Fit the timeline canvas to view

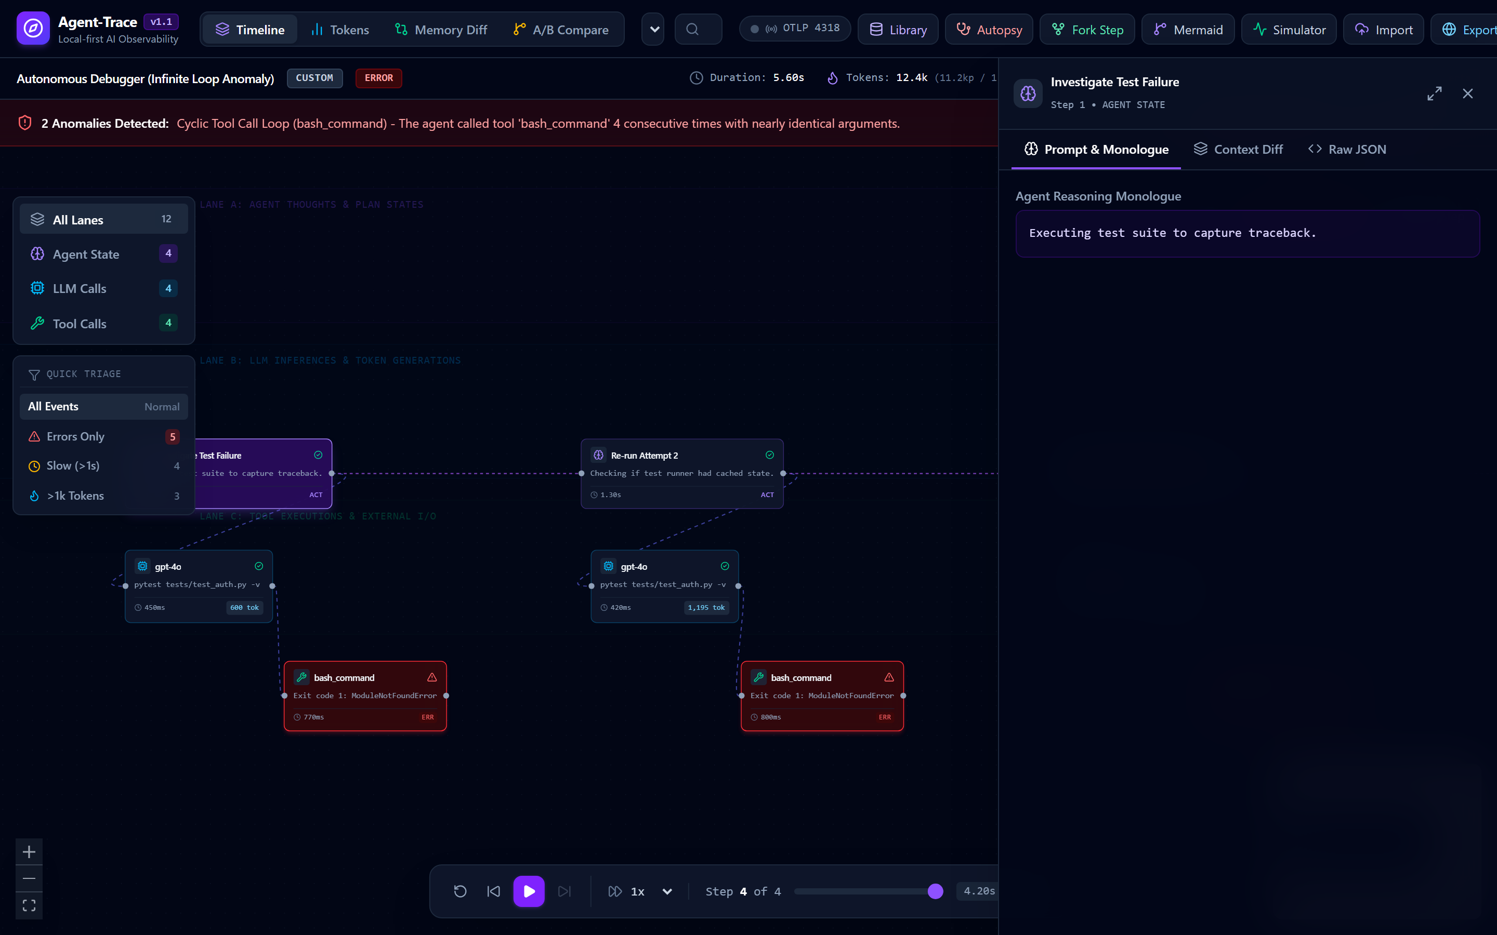(29, 905)
